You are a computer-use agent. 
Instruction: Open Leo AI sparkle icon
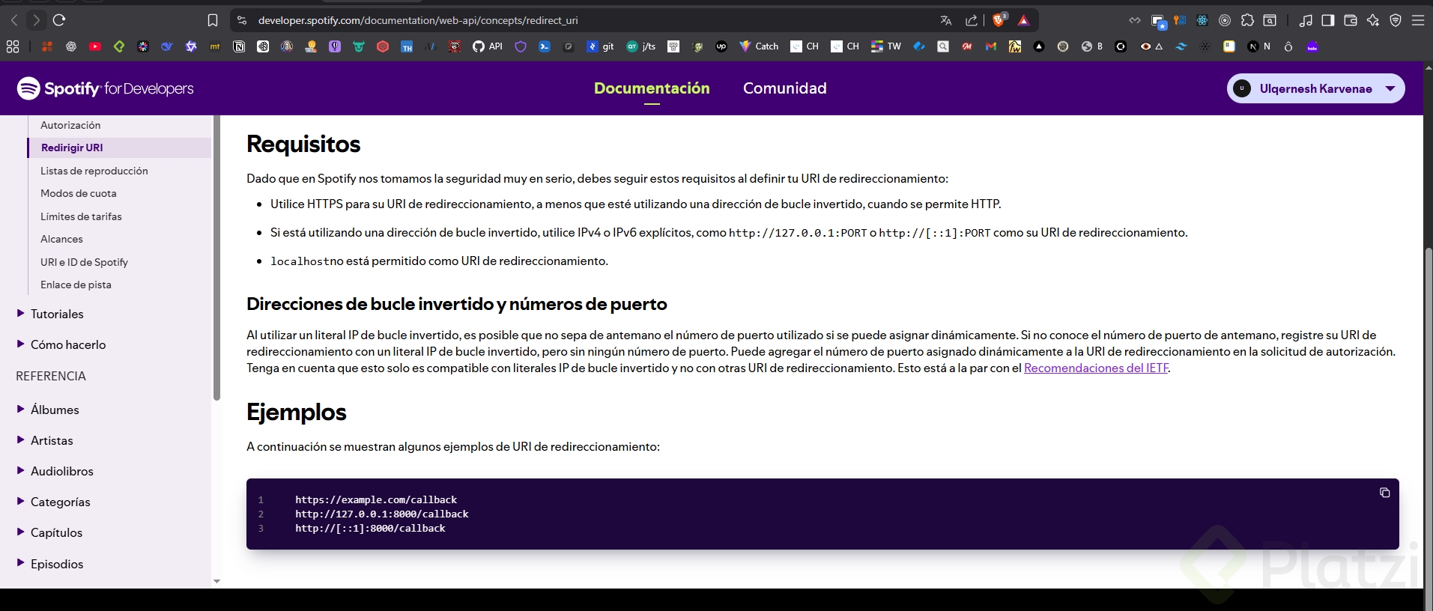tap(1373, 20)
